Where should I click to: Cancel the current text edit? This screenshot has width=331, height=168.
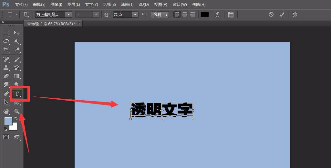[271, 14]
